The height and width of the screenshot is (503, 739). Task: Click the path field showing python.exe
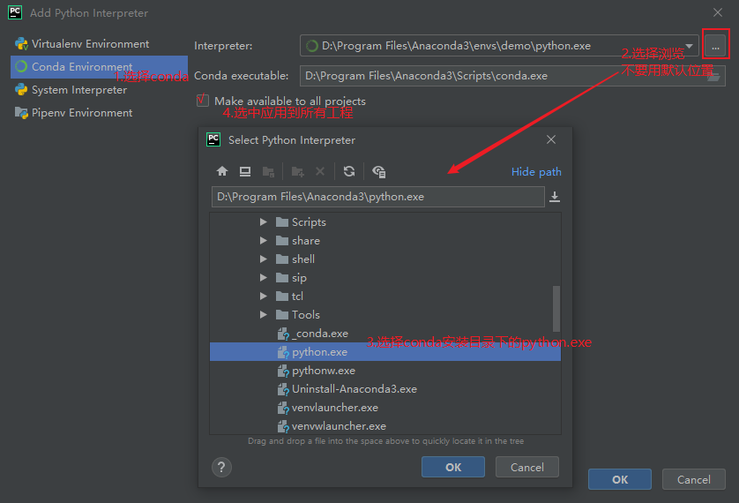tap(378, 197)
